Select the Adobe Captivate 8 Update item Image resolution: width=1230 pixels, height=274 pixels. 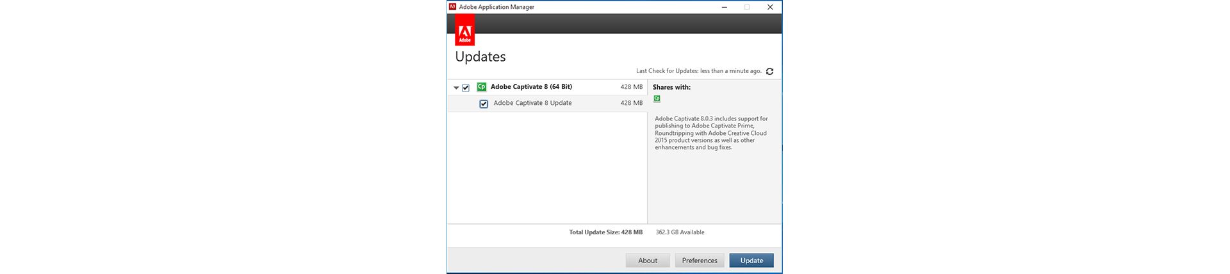tap(532, 103)
